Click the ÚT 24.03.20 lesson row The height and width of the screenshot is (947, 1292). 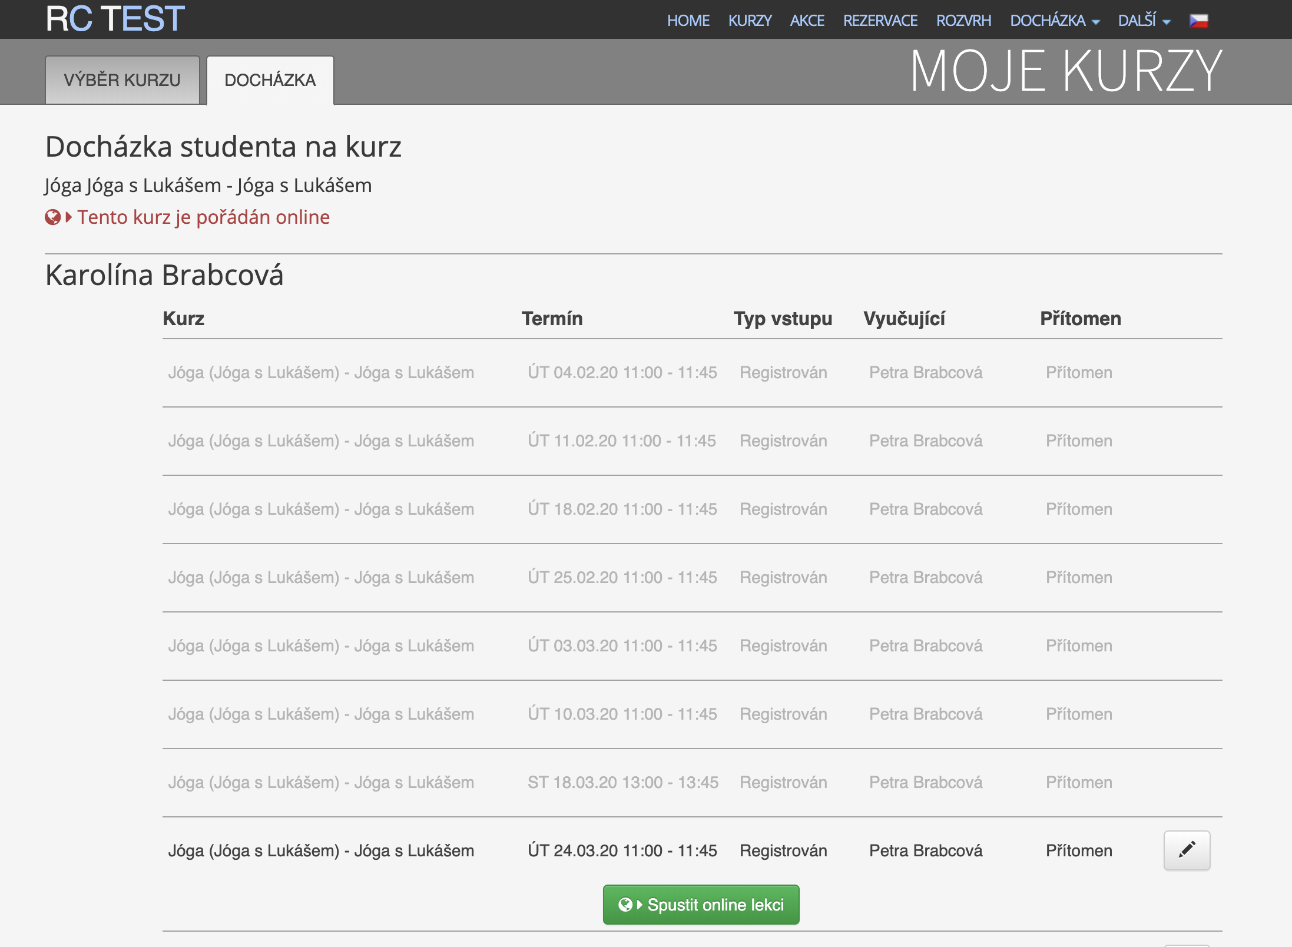(622, 850)
